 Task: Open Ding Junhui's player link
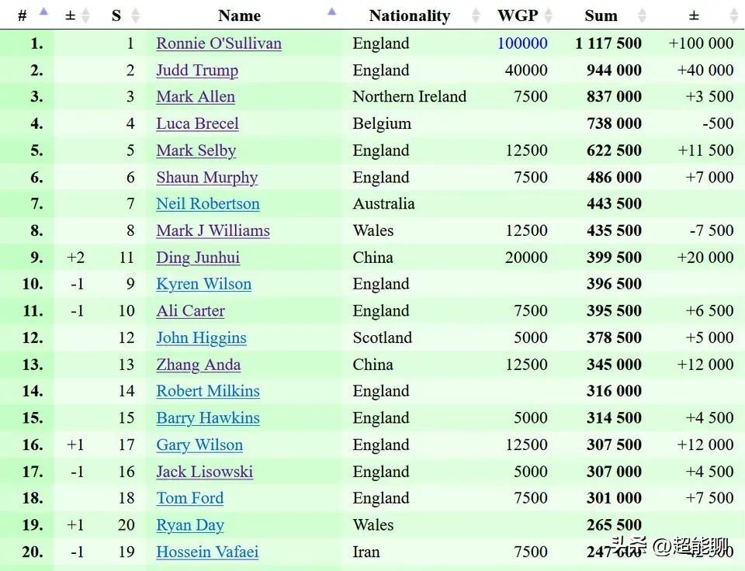pos(198,258)
